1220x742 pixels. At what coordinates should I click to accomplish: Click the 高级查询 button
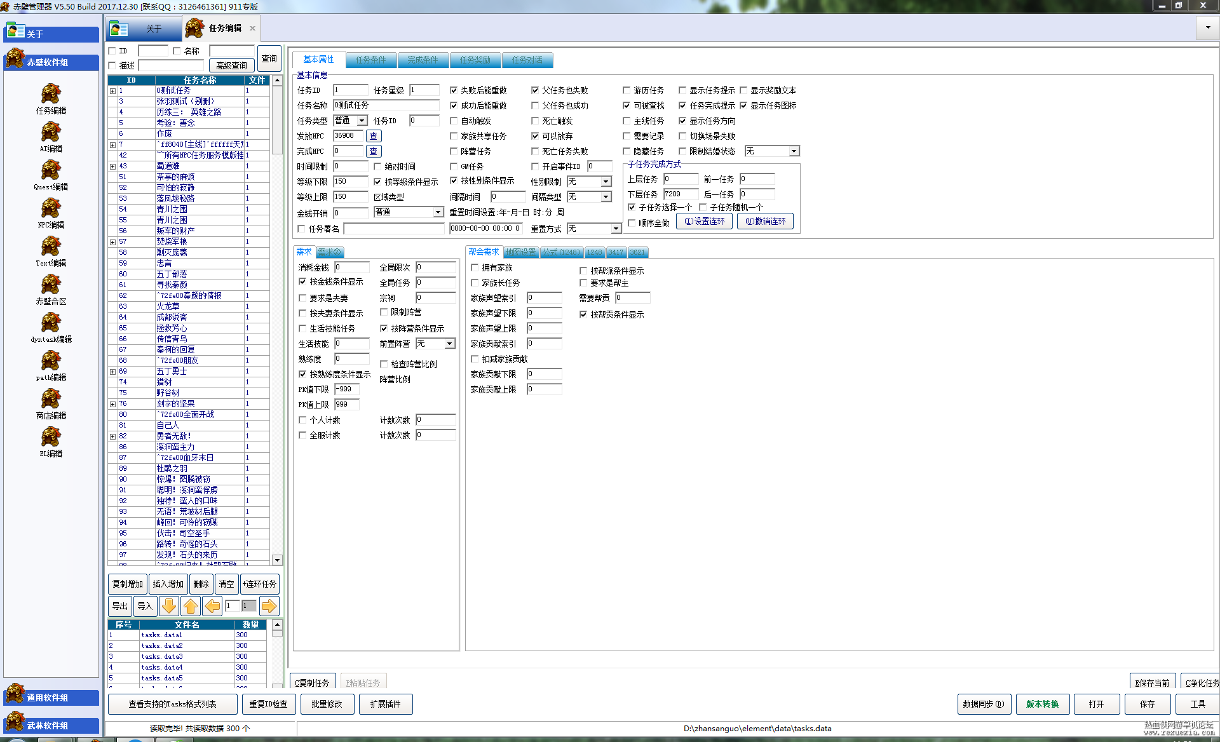(232, 65)
